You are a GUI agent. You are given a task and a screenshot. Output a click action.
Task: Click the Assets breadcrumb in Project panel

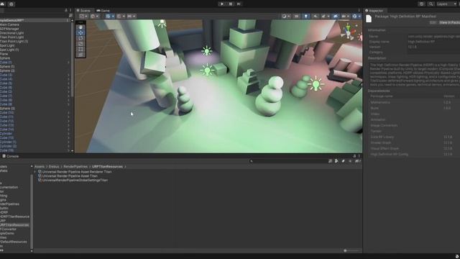coord(40,166)
